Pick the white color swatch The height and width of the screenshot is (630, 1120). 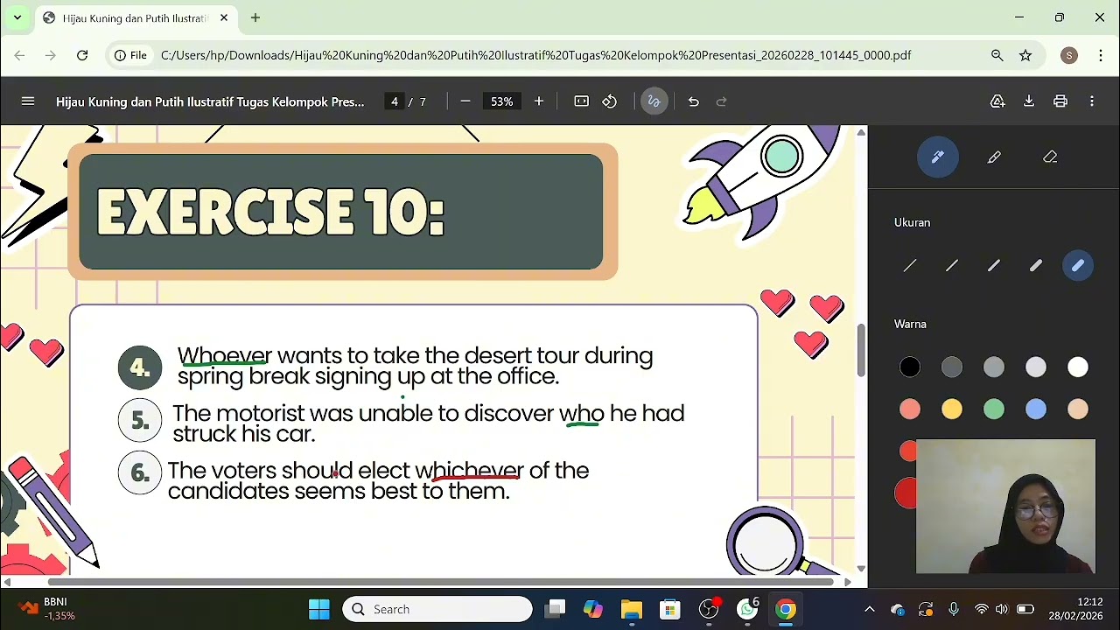(x=1078, y=367)
